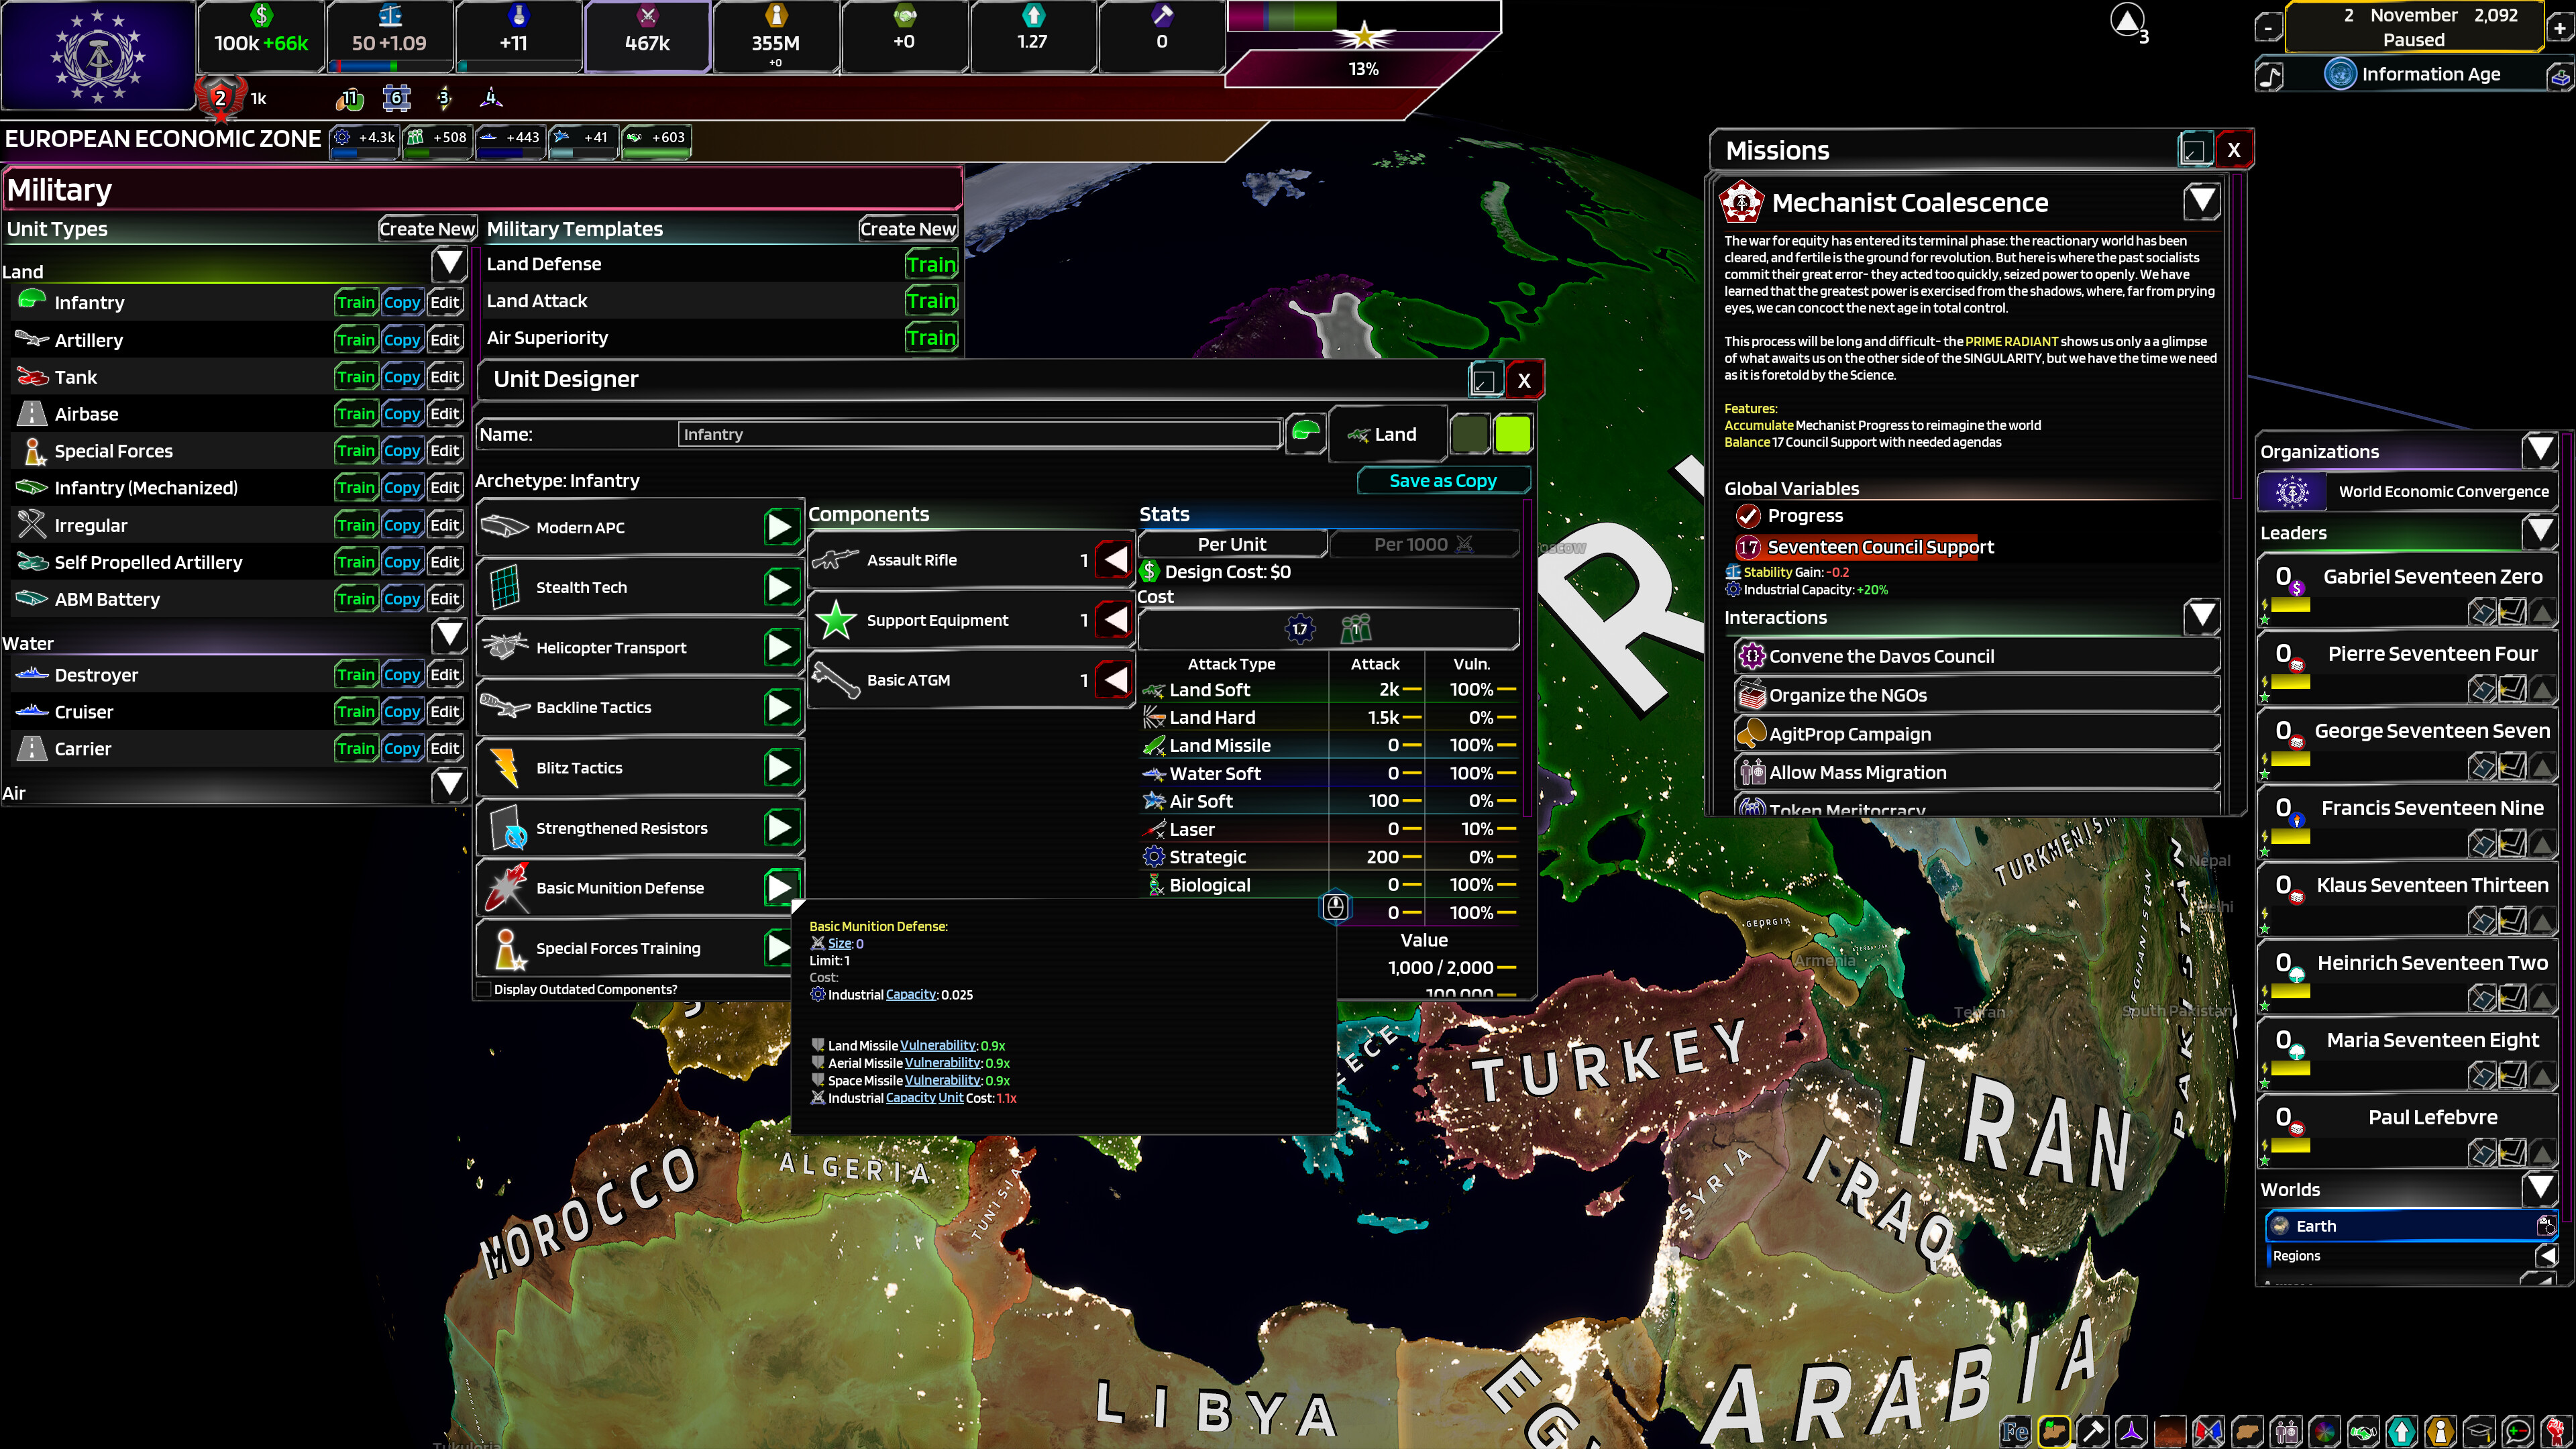
Task: Open the red raised fist icon
Action: [2556, 1432]
